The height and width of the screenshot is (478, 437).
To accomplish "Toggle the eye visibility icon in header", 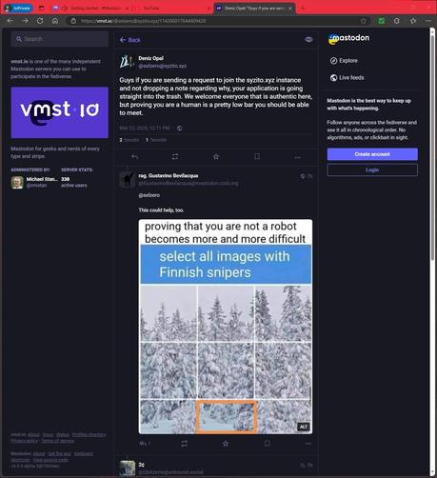I will click(x=308, y=40).
